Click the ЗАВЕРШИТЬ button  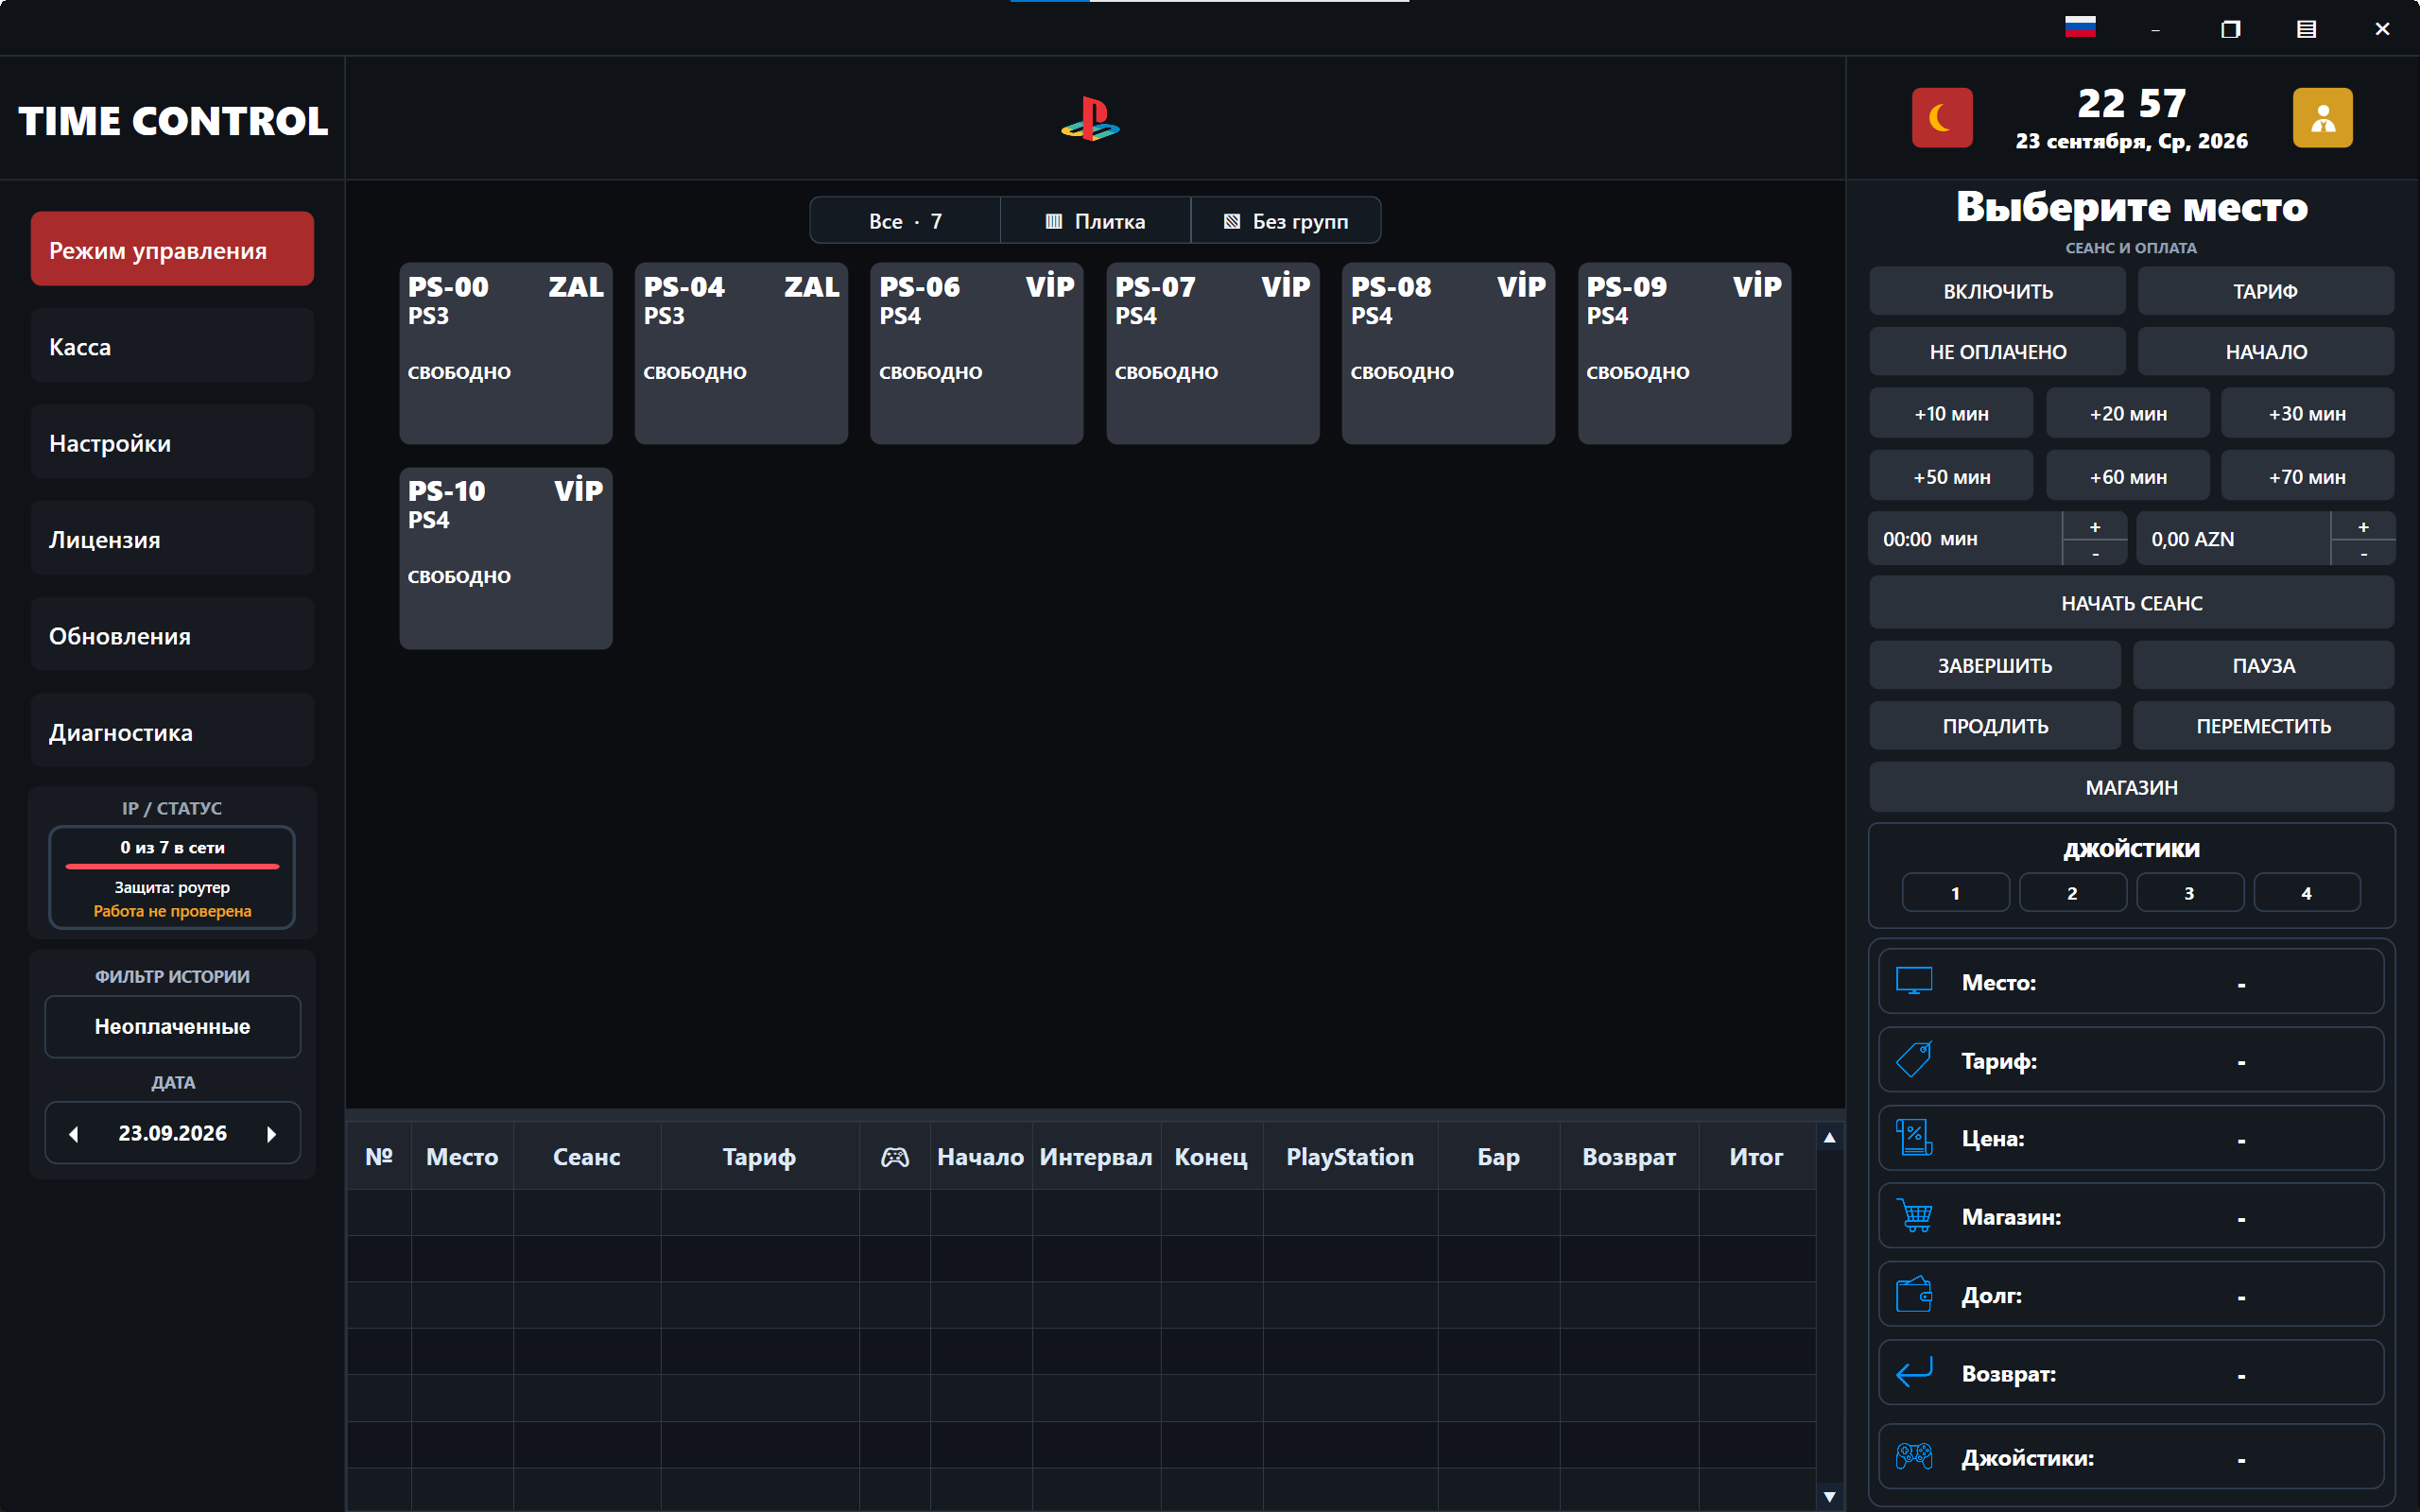pos(1994,665)
